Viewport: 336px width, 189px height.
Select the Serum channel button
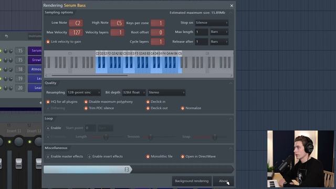(x=35, y=51)
